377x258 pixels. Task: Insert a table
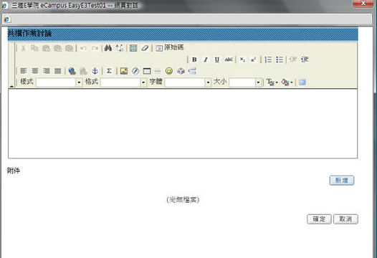147,71
